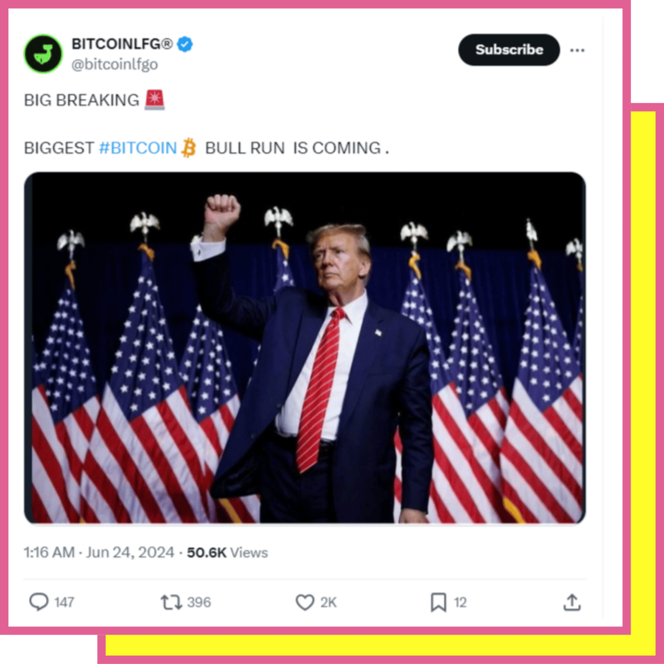The image size is (664, 664).
Task: Click the orange Bitcoin symbol emoji
Action: (189, 148)
